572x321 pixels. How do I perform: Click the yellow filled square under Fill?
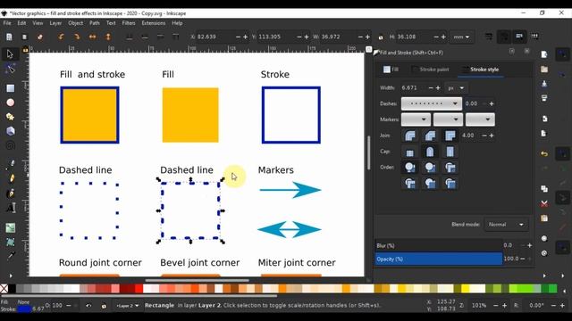[x=190, y=115]
